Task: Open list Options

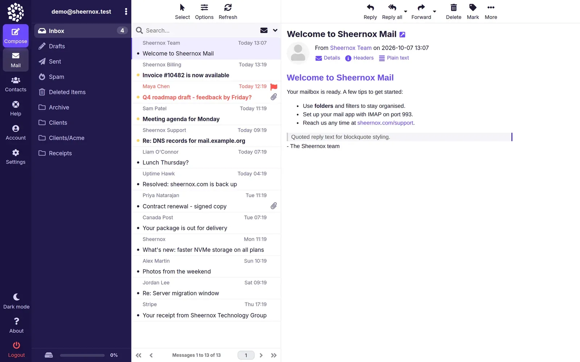Action: tap(204, 12)
